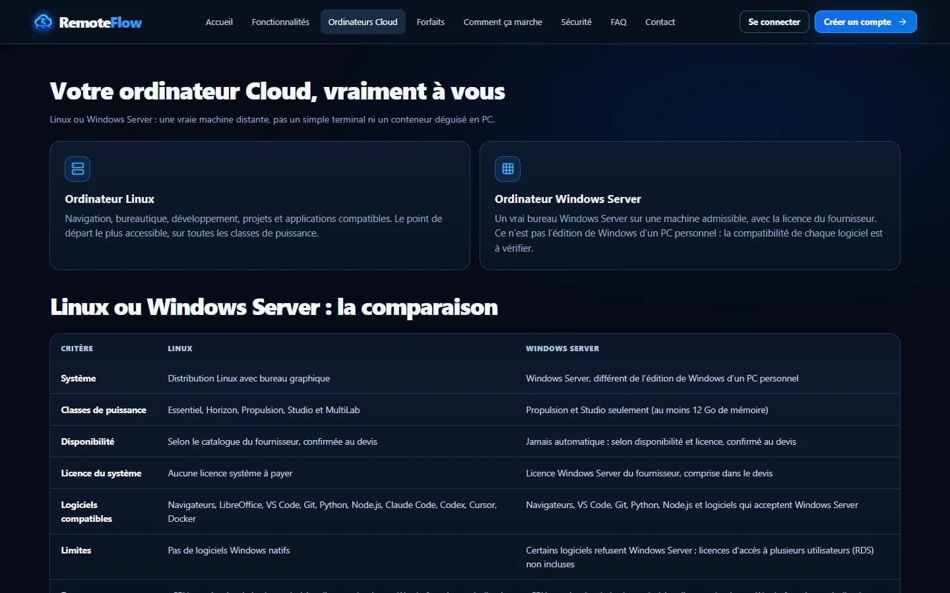Click 'Jamais automatique' availability cell
The width and height of the screenshot is (950, 593).
point(661,441)
